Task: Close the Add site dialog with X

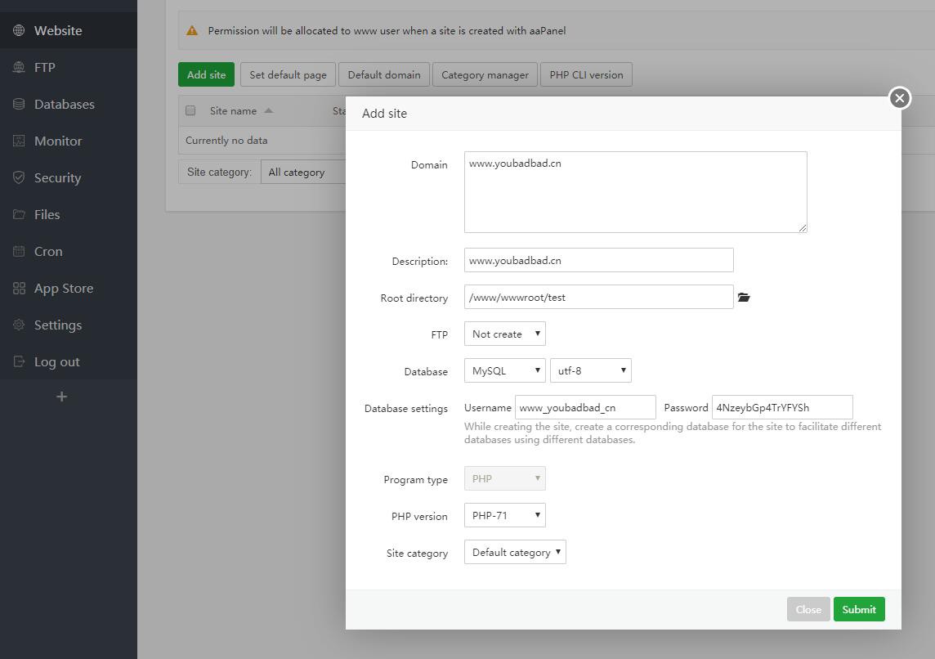Action: click(x=899, y=98)
